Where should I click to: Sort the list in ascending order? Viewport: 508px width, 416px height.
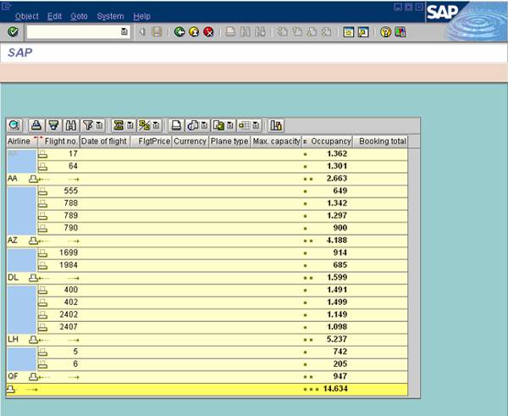[36, 125]
